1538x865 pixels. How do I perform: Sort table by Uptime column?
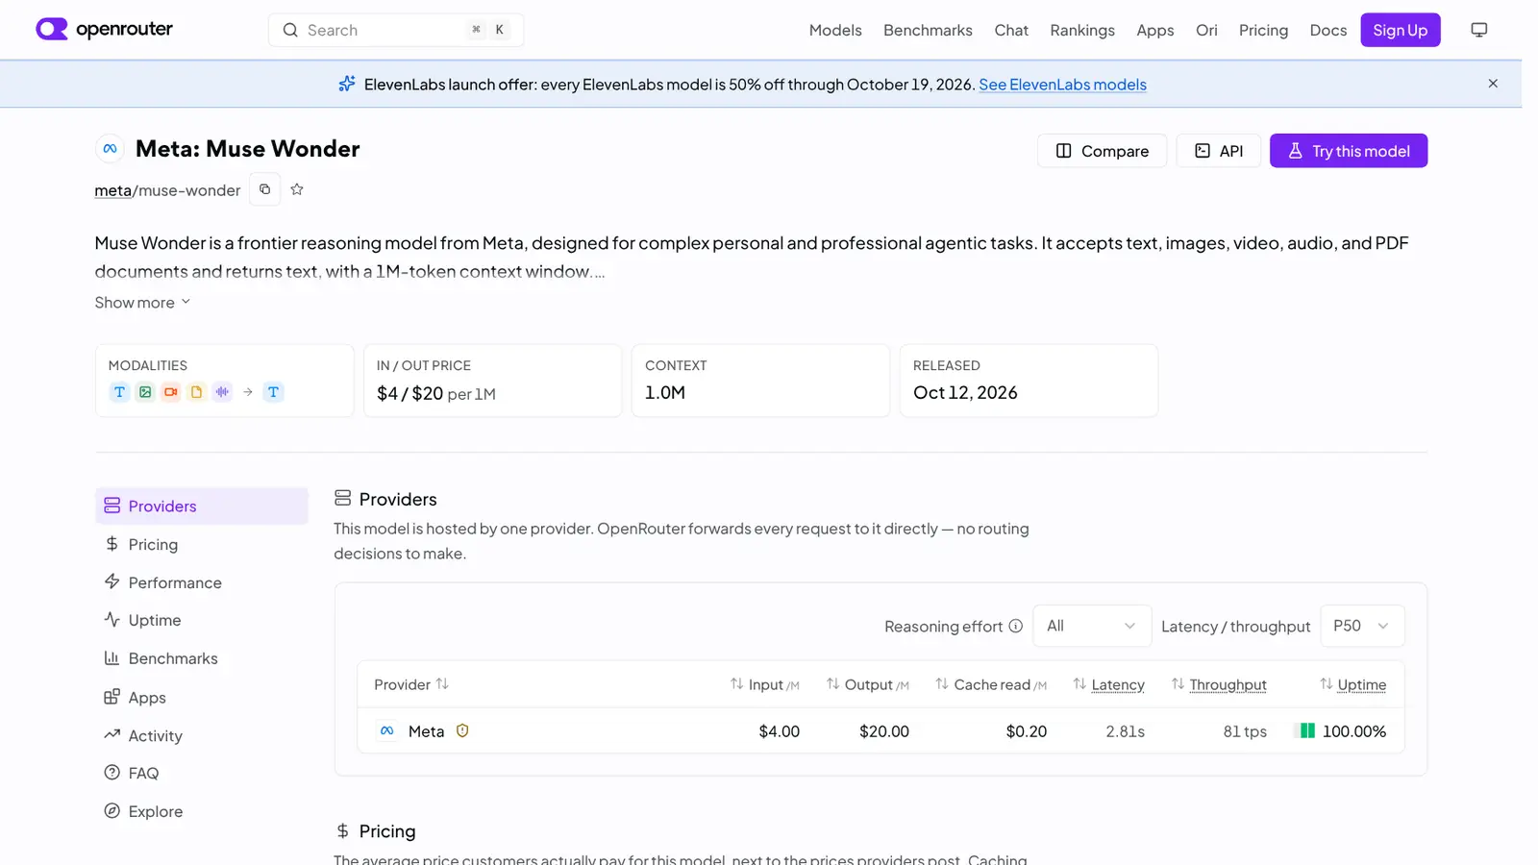coord(1352,684)
